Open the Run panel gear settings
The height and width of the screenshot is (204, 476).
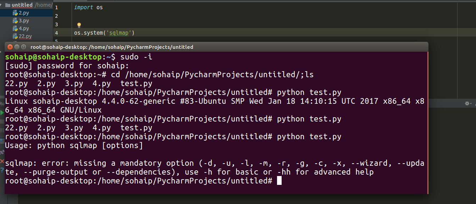467,103
